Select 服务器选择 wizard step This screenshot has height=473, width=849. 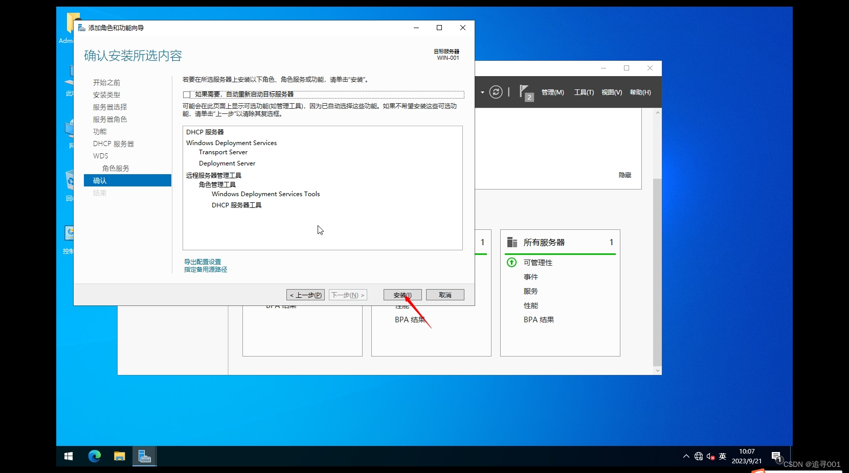[110, 107]
